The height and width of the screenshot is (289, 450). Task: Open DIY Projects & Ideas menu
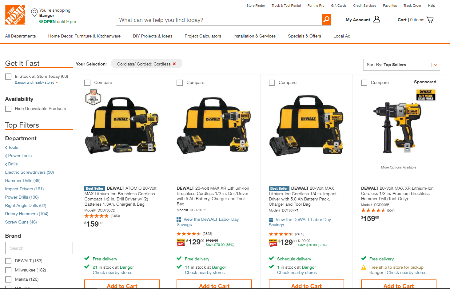[x=153, y=36]
